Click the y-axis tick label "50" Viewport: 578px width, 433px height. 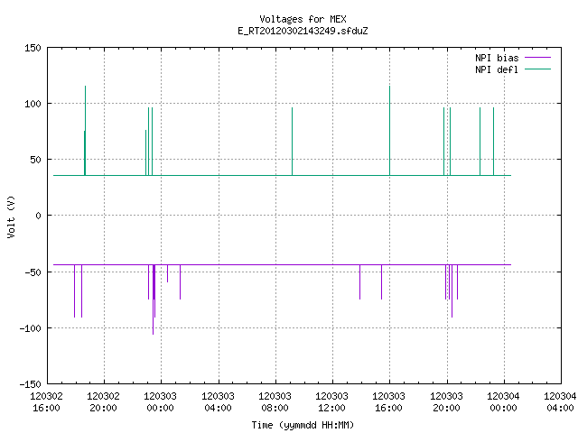coord(35,160)
